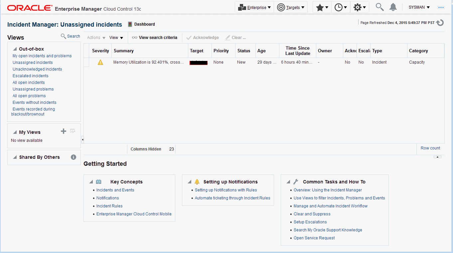Collapse the Views side panel with the splitter arrow

tap(82, 140)
